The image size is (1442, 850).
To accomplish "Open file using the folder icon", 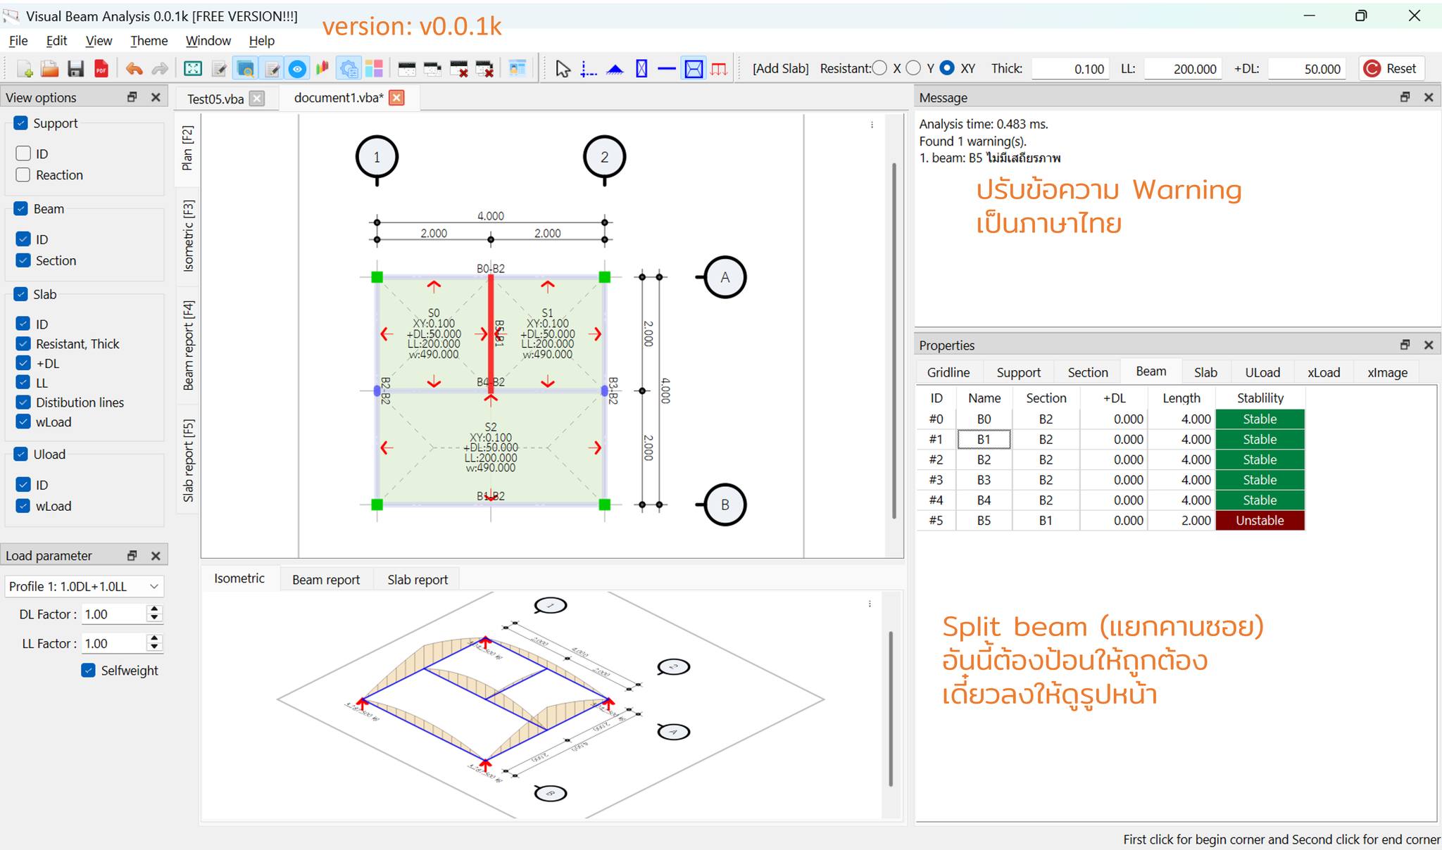I will click(x=49, y=69).
